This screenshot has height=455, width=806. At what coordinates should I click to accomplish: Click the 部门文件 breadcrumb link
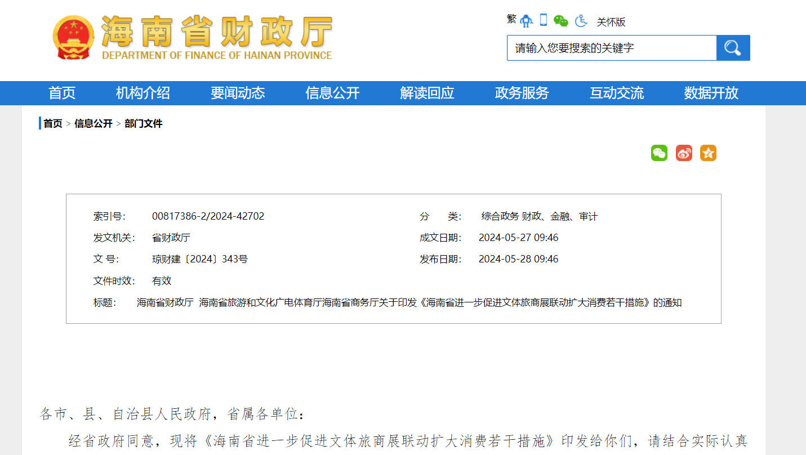click(144, 123)
